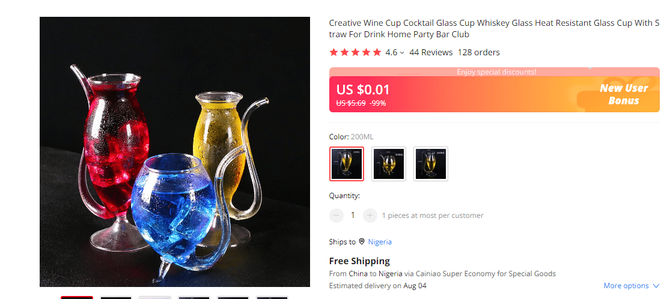Expand More options for shipping
Screen dimensions: 670x299
(x=631, y=286)
